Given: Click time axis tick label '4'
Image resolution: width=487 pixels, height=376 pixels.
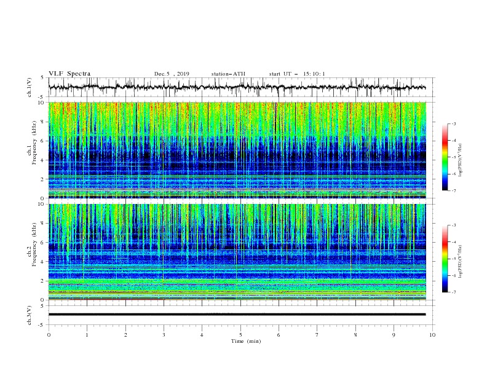Looking at the screenshot, I should (202, 335).
